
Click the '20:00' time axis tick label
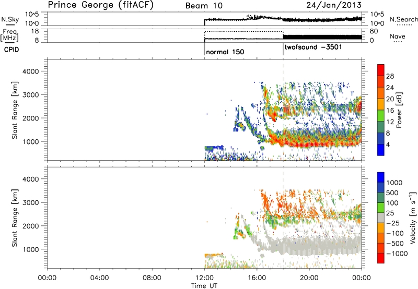309,278
